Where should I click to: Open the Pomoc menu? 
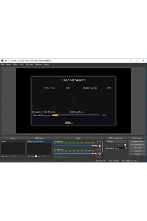tap(47, 64)
